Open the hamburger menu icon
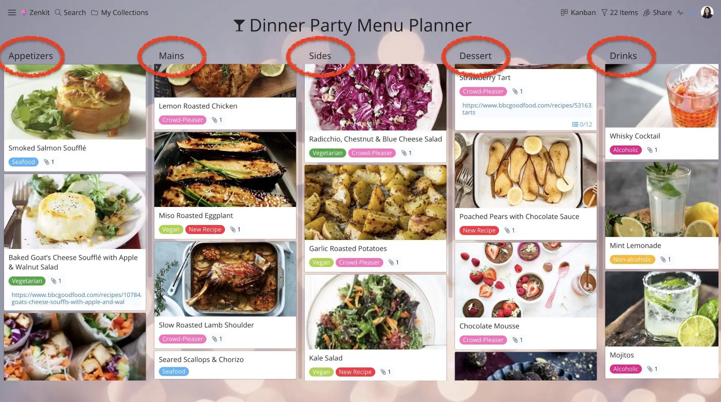 pyautogui.click(x=12, y=12)
